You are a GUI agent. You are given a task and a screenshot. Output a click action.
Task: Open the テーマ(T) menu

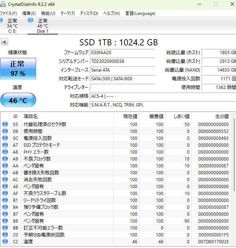coord(67,13)
